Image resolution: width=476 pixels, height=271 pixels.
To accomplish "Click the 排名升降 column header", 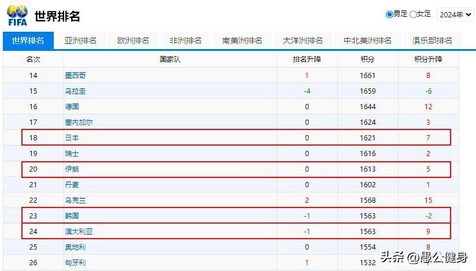I will pos(307,60).
